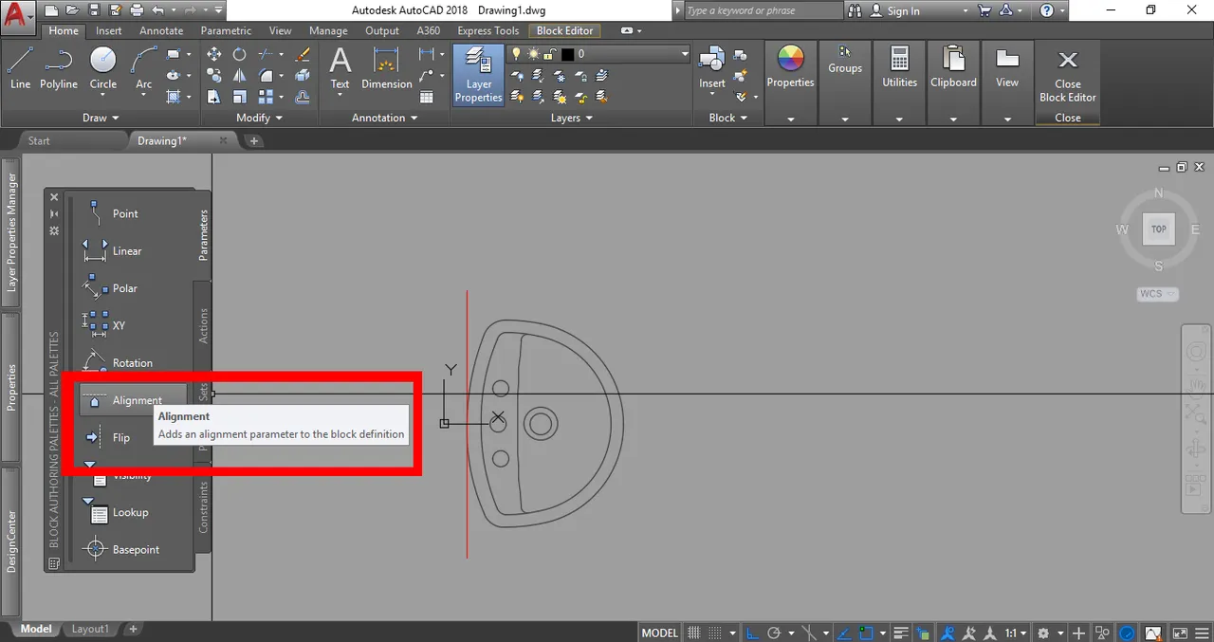This screenshot has height=642, width=1214.
Task: Add a Lookup parameter
Action: (x=118, y=512)
